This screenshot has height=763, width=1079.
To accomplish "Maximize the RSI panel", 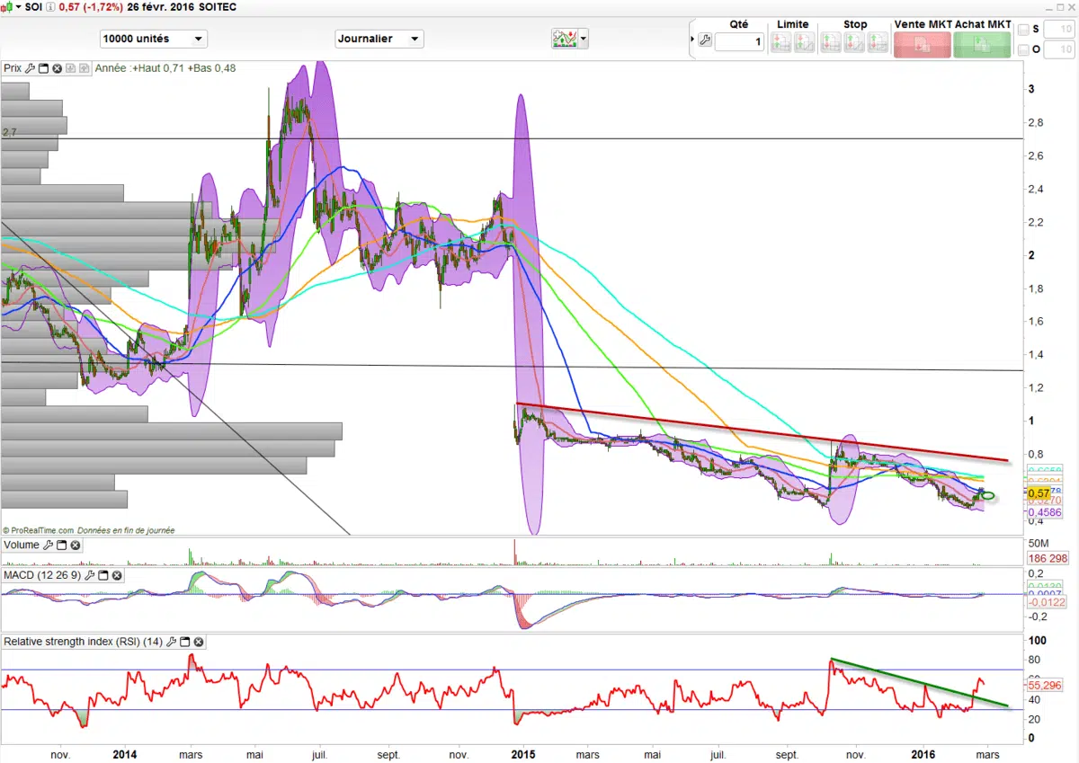I will [184, 642].
